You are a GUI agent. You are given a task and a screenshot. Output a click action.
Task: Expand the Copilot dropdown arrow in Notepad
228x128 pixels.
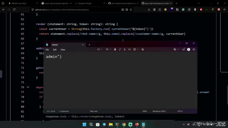[x=178, y=49]
